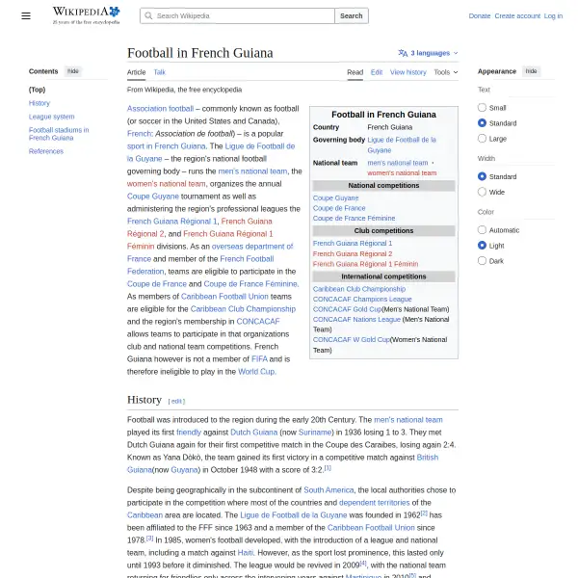
Task: Focus the Search Wikipedia input field
Action: tap(237, 15)
